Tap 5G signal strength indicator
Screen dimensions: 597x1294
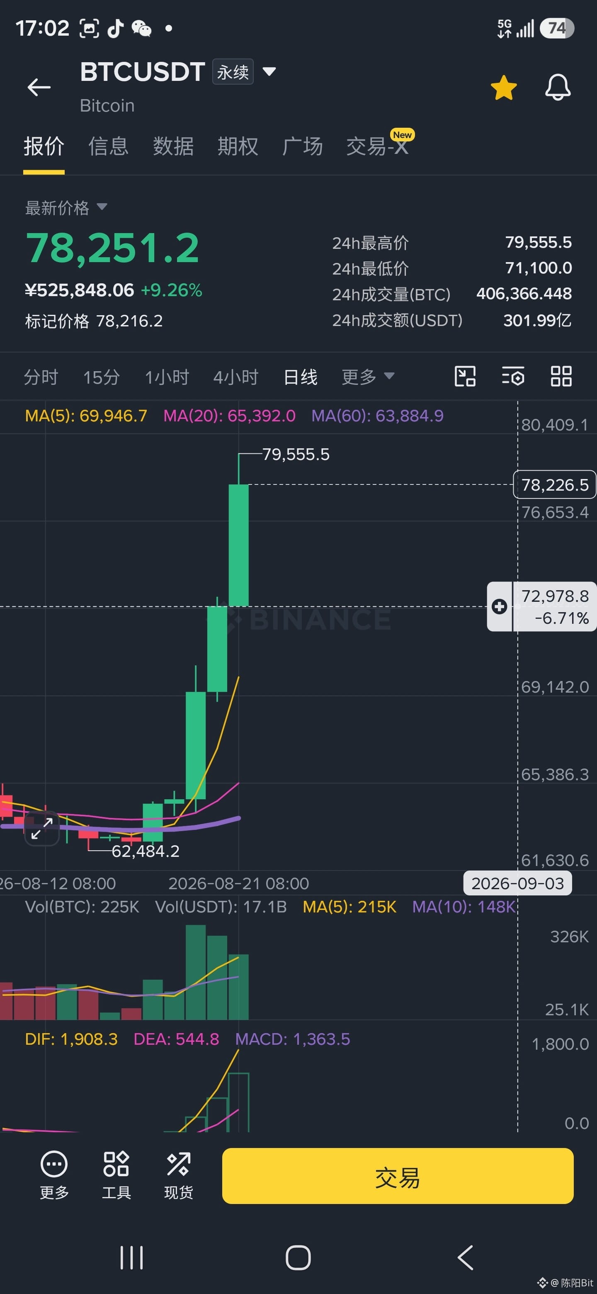(515, 29)
